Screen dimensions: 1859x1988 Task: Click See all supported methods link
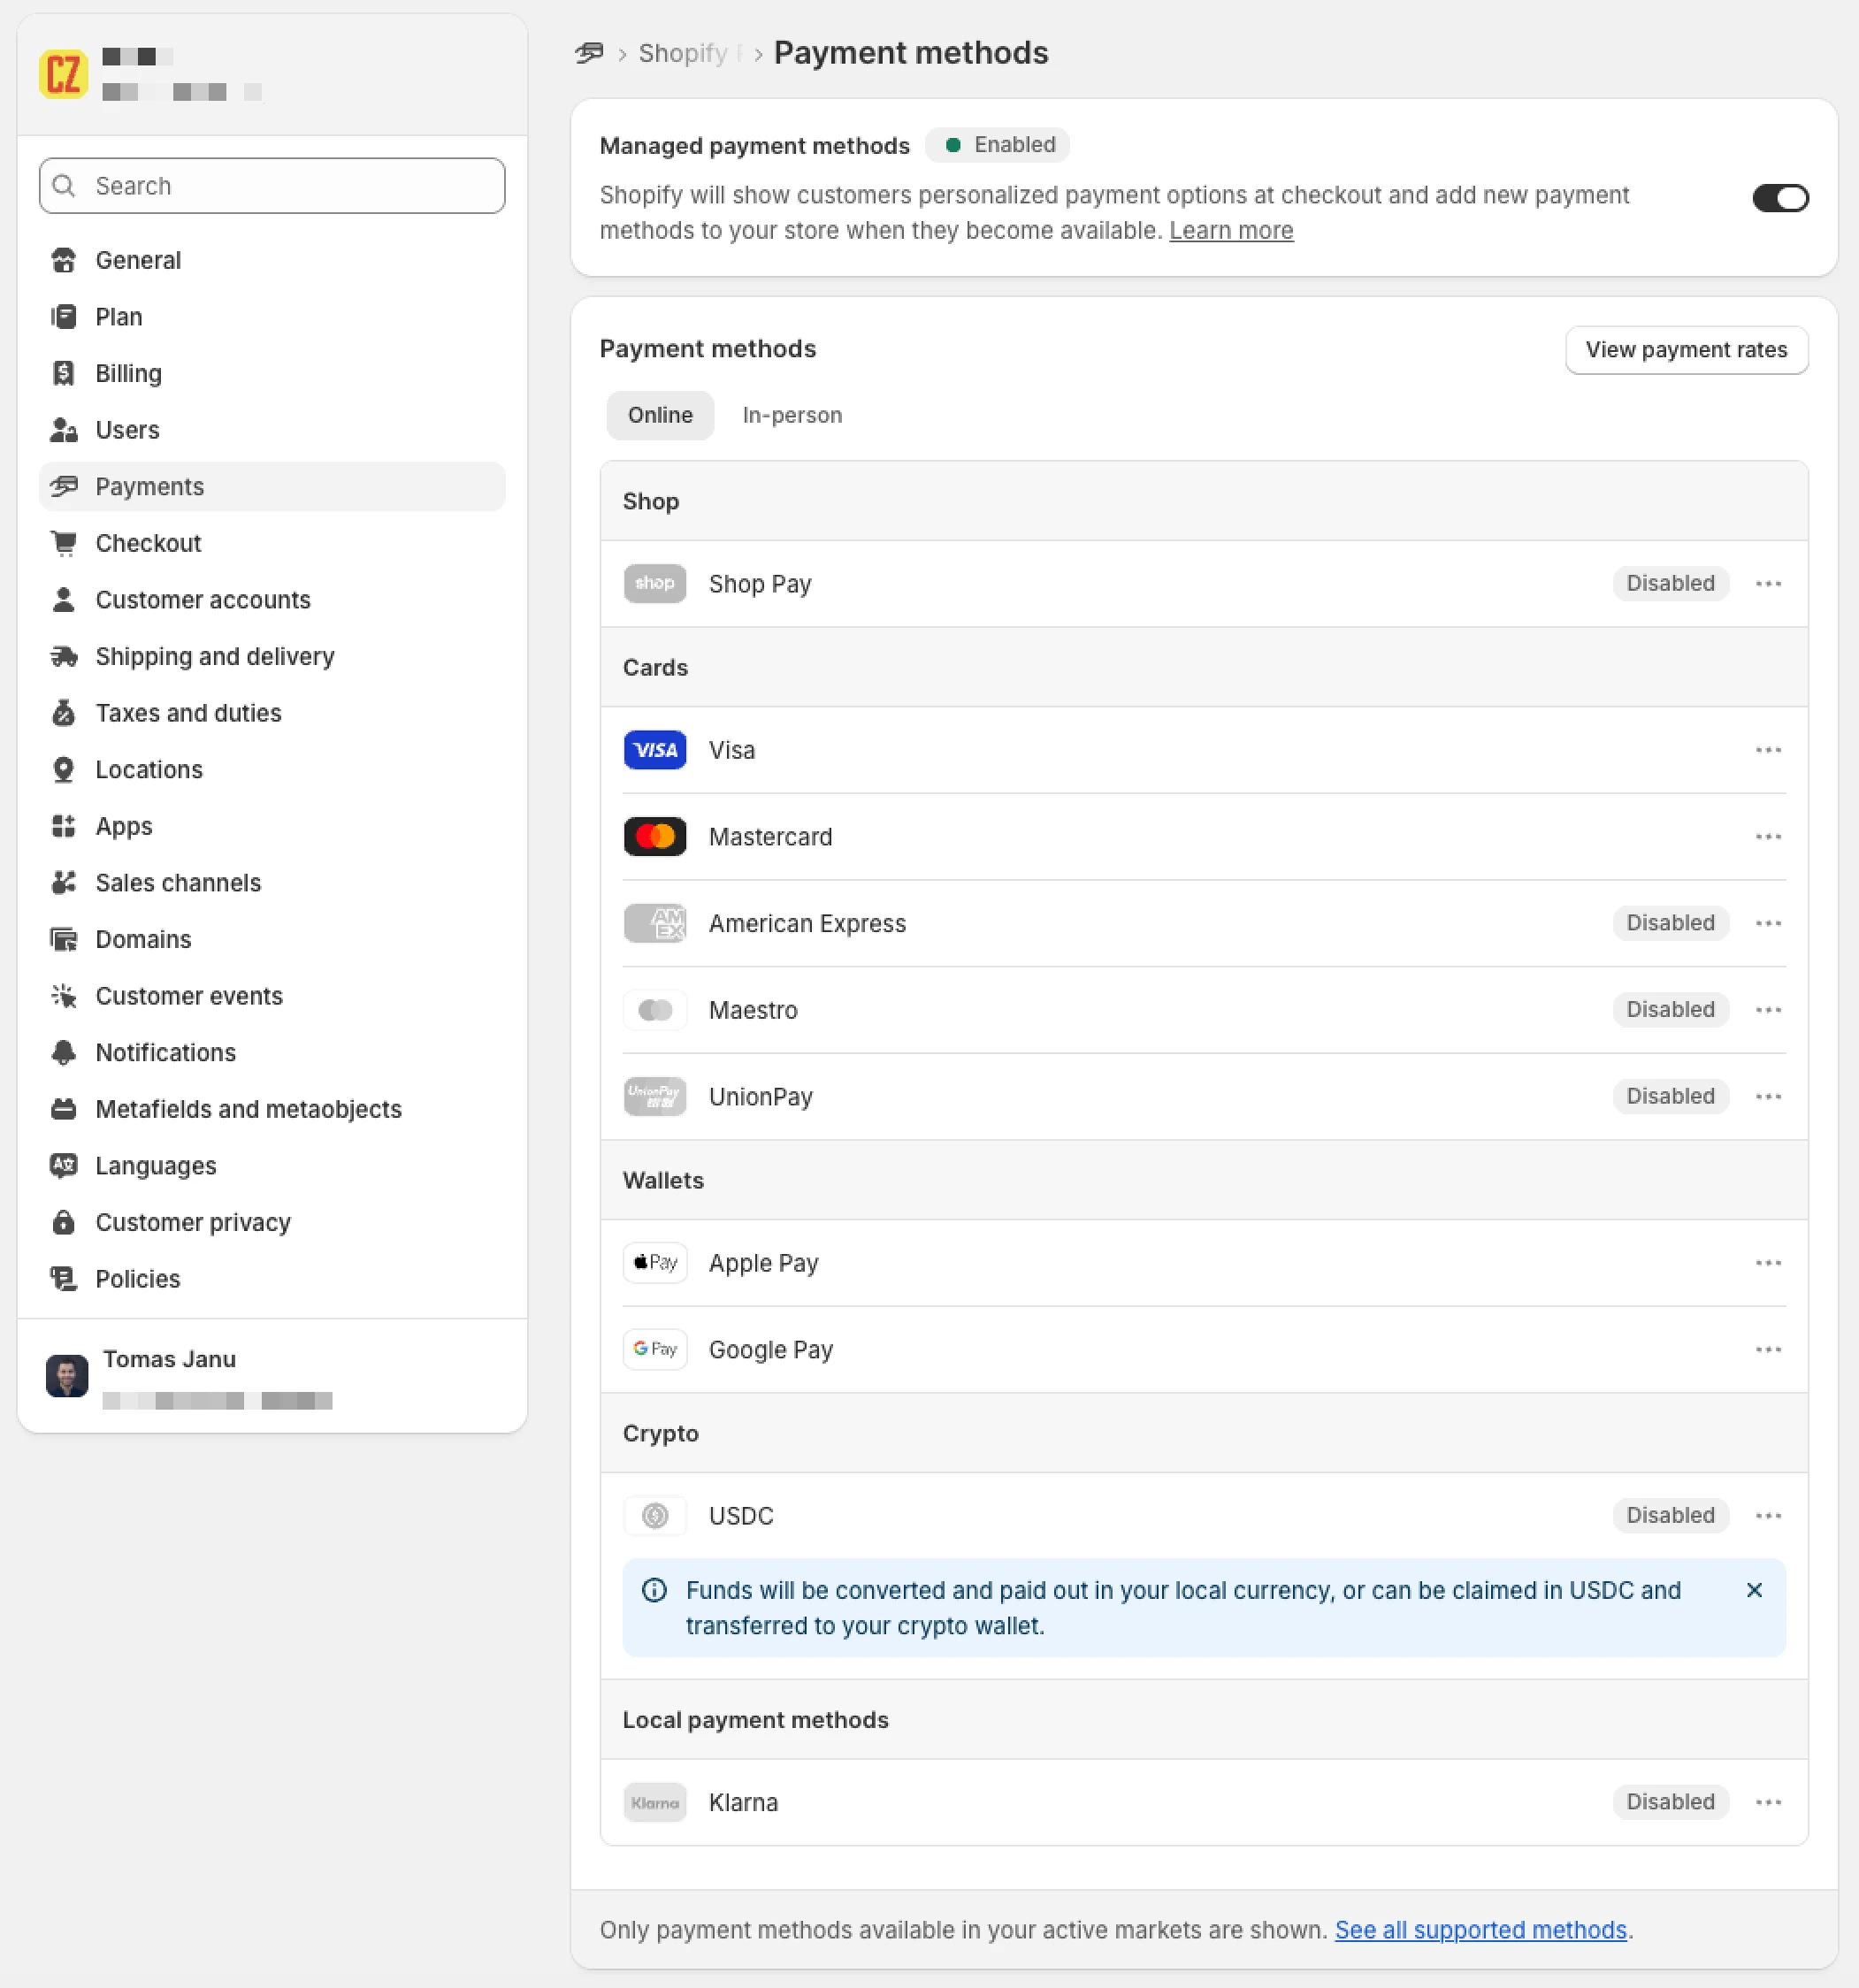point(1480,1930)
